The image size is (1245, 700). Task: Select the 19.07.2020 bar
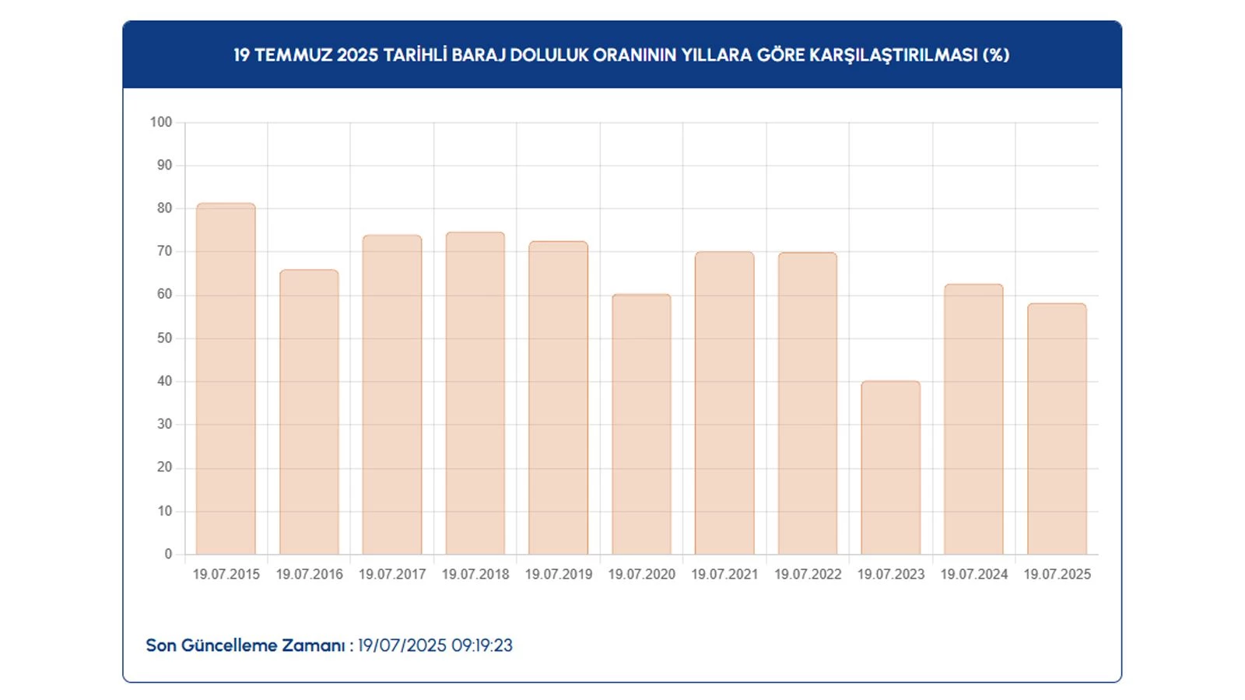[641, 424]
